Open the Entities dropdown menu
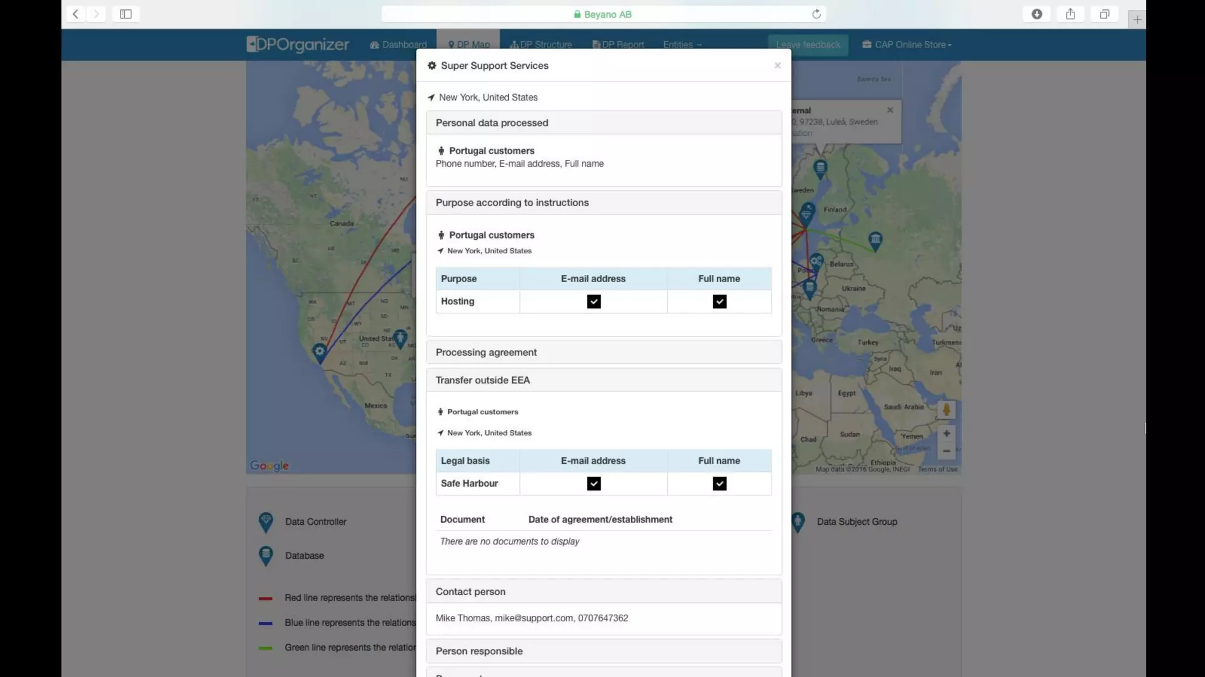The height and width of the screenshot is (677, 1205). pos(682,45)
